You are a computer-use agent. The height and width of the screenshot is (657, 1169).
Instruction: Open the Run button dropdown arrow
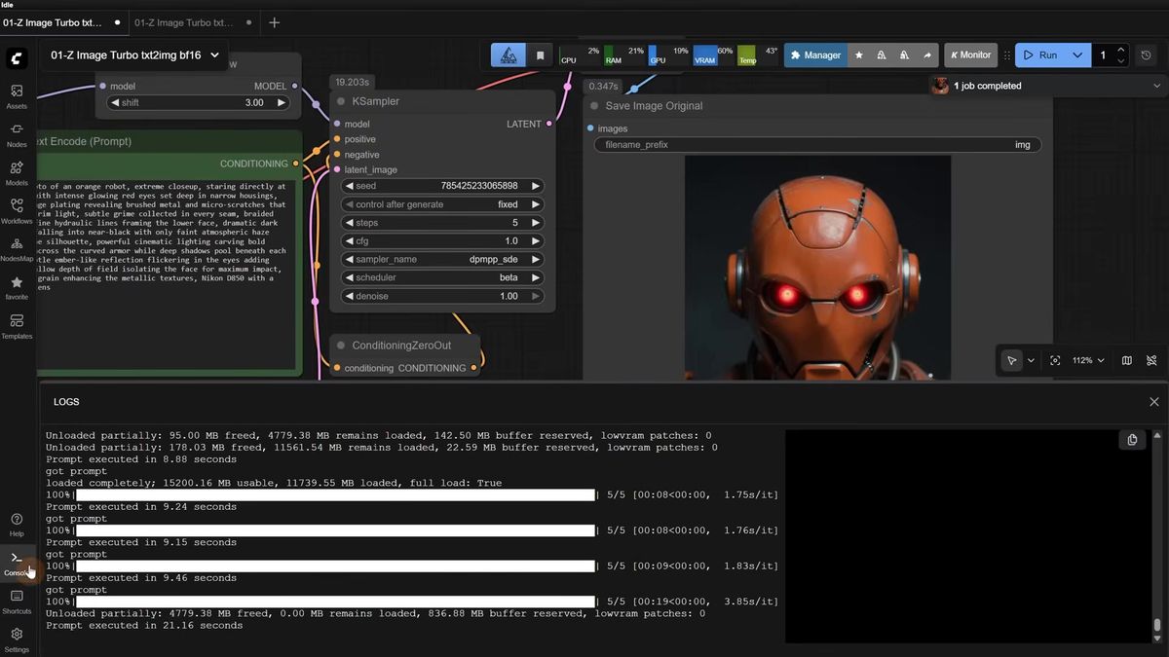click(1077, 55)
